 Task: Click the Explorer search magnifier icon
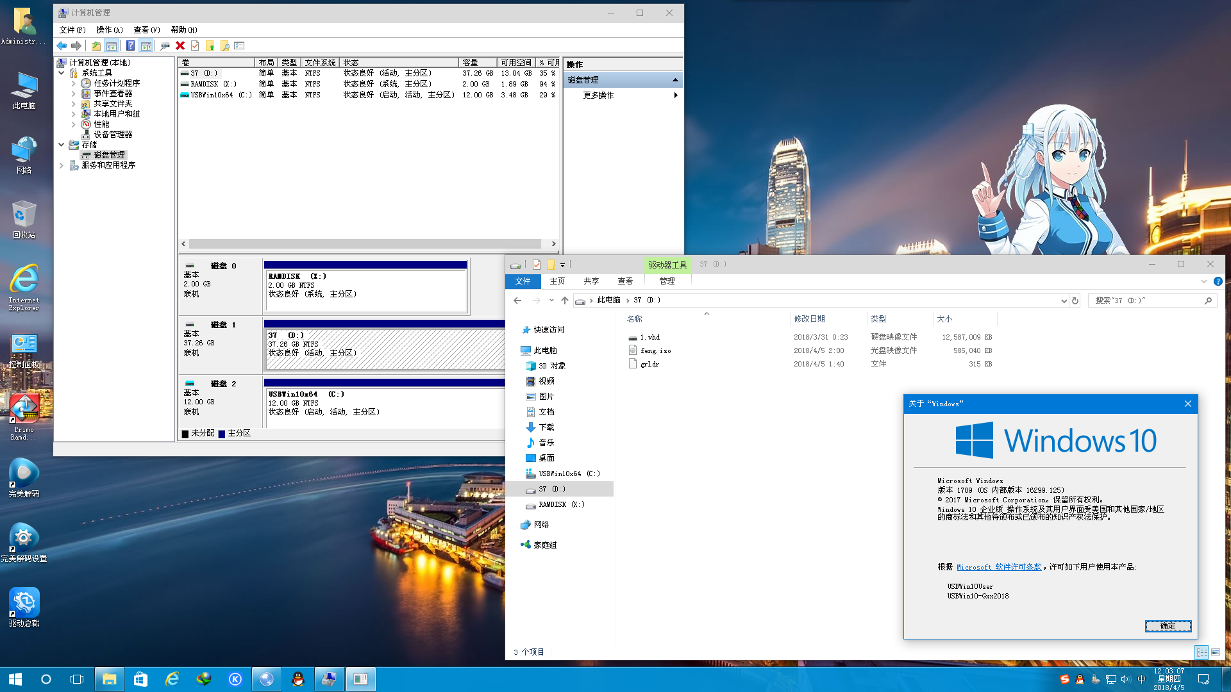click(1208, 301)
